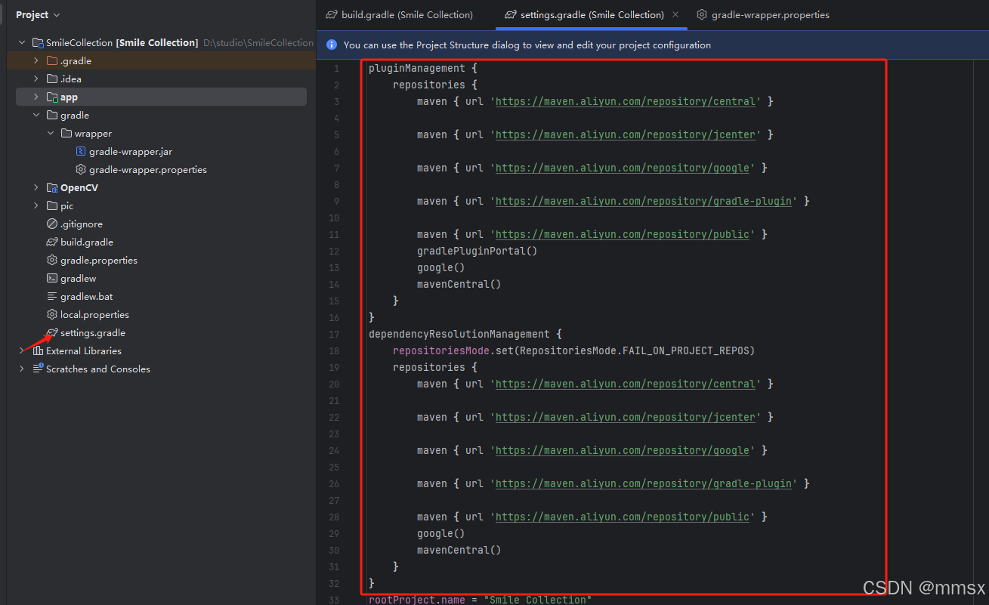
Task: Click line number 17 in the gutter
Action: coord(333,334)
